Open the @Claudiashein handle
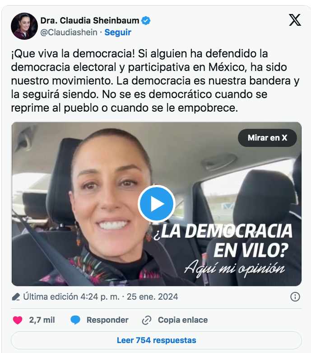The image size is (311, 353). (x=69, y=33)
